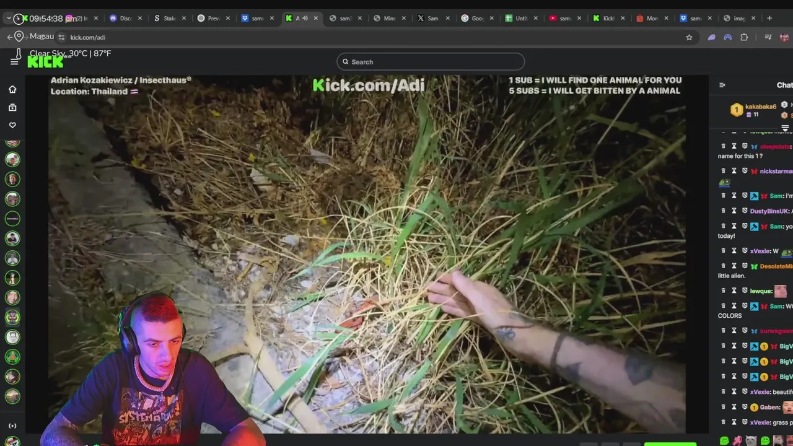Image resolution: width=793 pixels, height=446 pixels.
Task: Click in the Kick Search field
Action: click(431, 62)
